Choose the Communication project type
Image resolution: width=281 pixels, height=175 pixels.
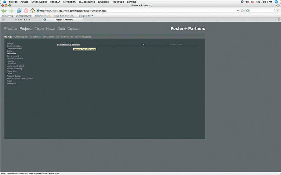point(14,46)
